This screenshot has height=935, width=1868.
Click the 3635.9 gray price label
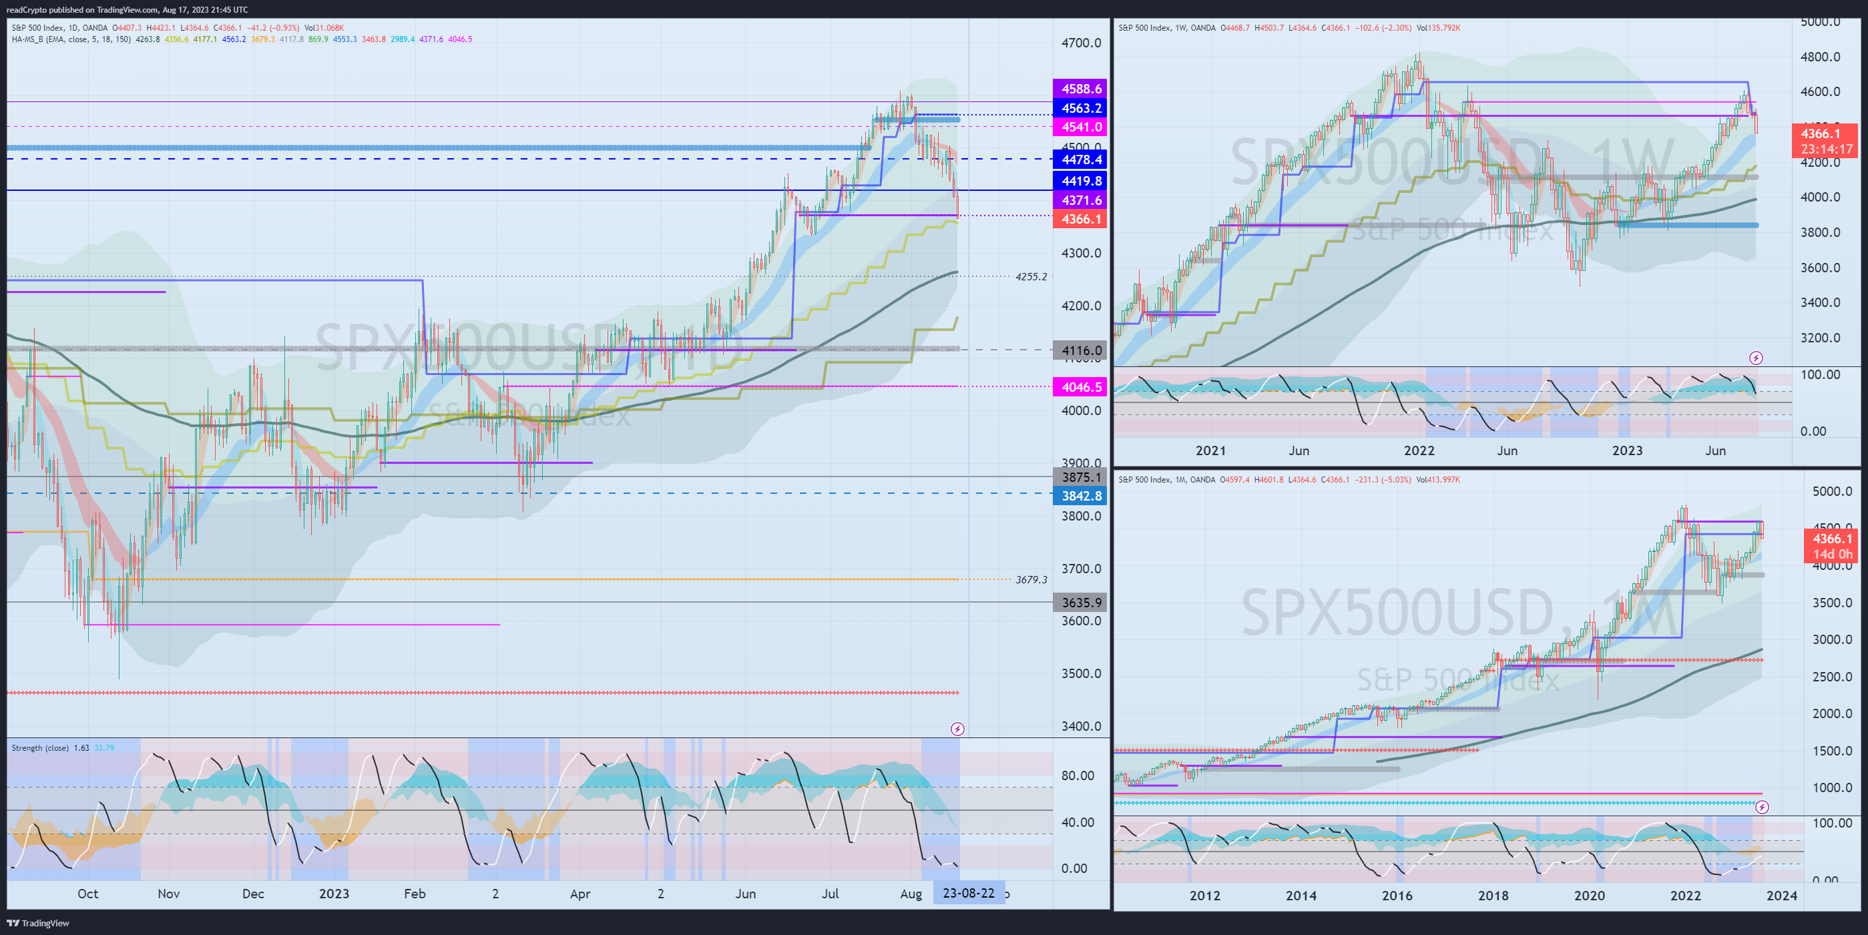pyautogui.click(x=1080, y=603)
